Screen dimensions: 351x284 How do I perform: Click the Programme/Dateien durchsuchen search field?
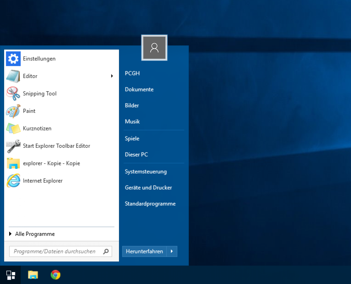(x=61, y=251)
